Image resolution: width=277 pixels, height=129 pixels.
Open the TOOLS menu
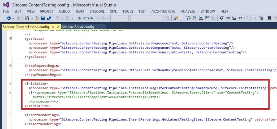(128, 11)
